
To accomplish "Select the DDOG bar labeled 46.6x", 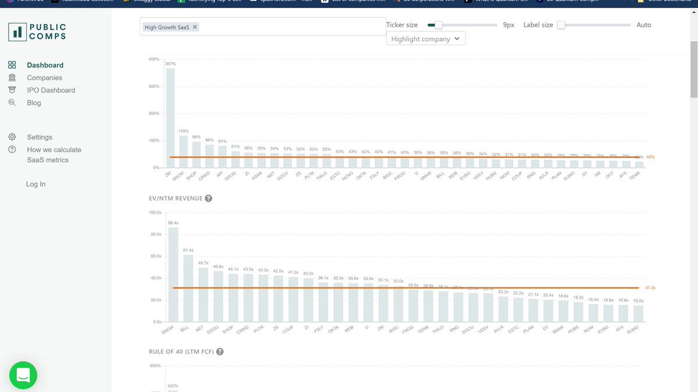I will (x=218, y=296).
